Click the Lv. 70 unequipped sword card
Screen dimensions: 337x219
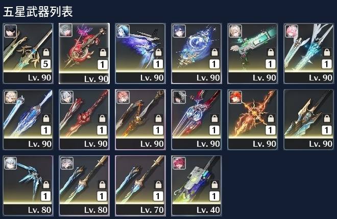[x=140, y=186]
